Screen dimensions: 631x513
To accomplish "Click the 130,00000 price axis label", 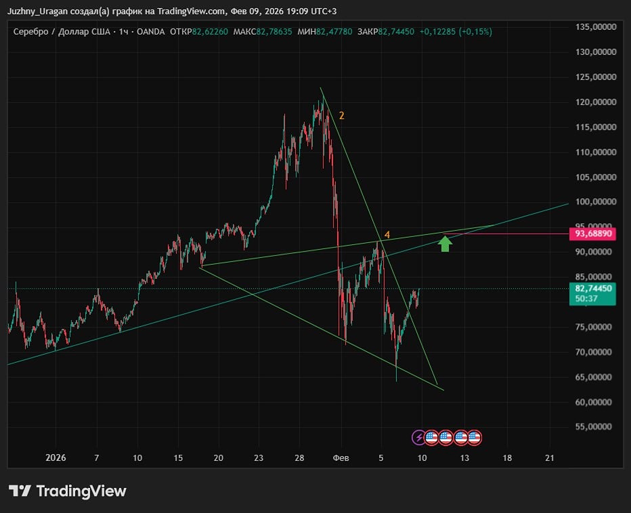I will coord(596,52).
